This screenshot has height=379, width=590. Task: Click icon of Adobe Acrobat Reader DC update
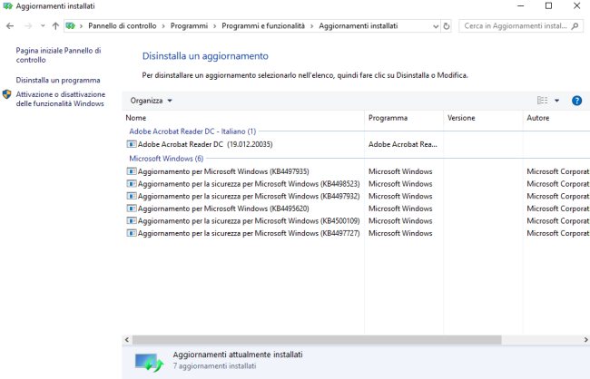tap(132, 144)
